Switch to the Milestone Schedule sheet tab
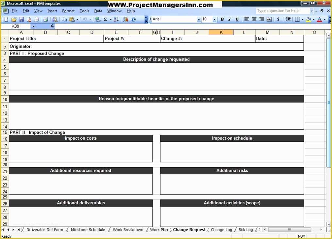This screenshot has width=332, height=239. [x=88, y=230]
